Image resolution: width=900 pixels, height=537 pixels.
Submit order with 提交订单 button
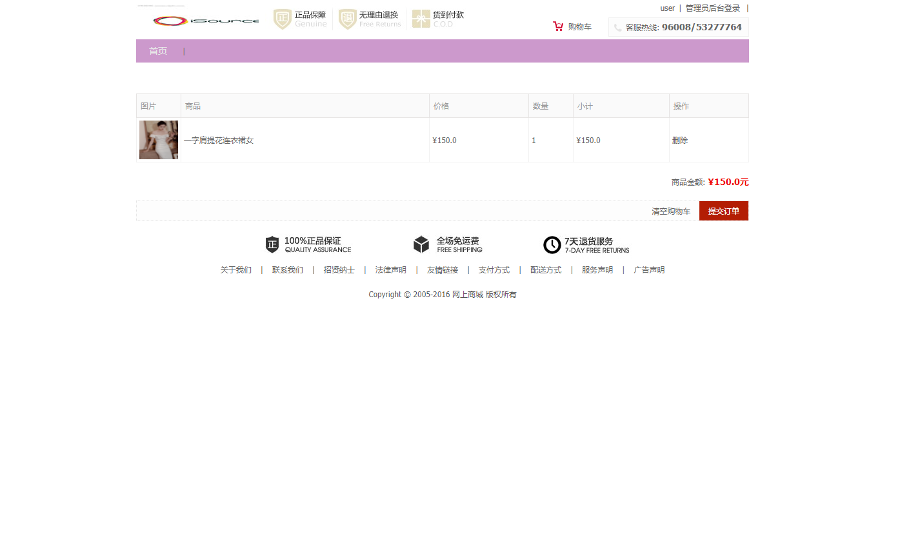(724, 211)
